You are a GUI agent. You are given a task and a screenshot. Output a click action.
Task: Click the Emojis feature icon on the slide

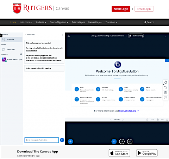142,89
